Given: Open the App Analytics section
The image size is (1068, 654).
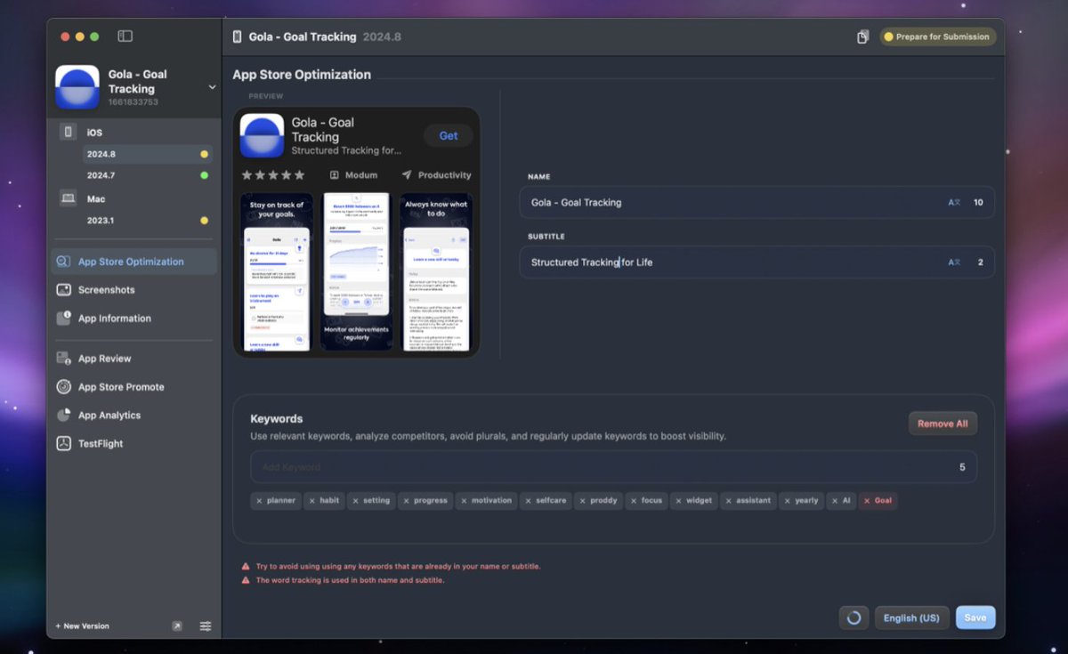Looking at the screenshot, I should point(133,416).
